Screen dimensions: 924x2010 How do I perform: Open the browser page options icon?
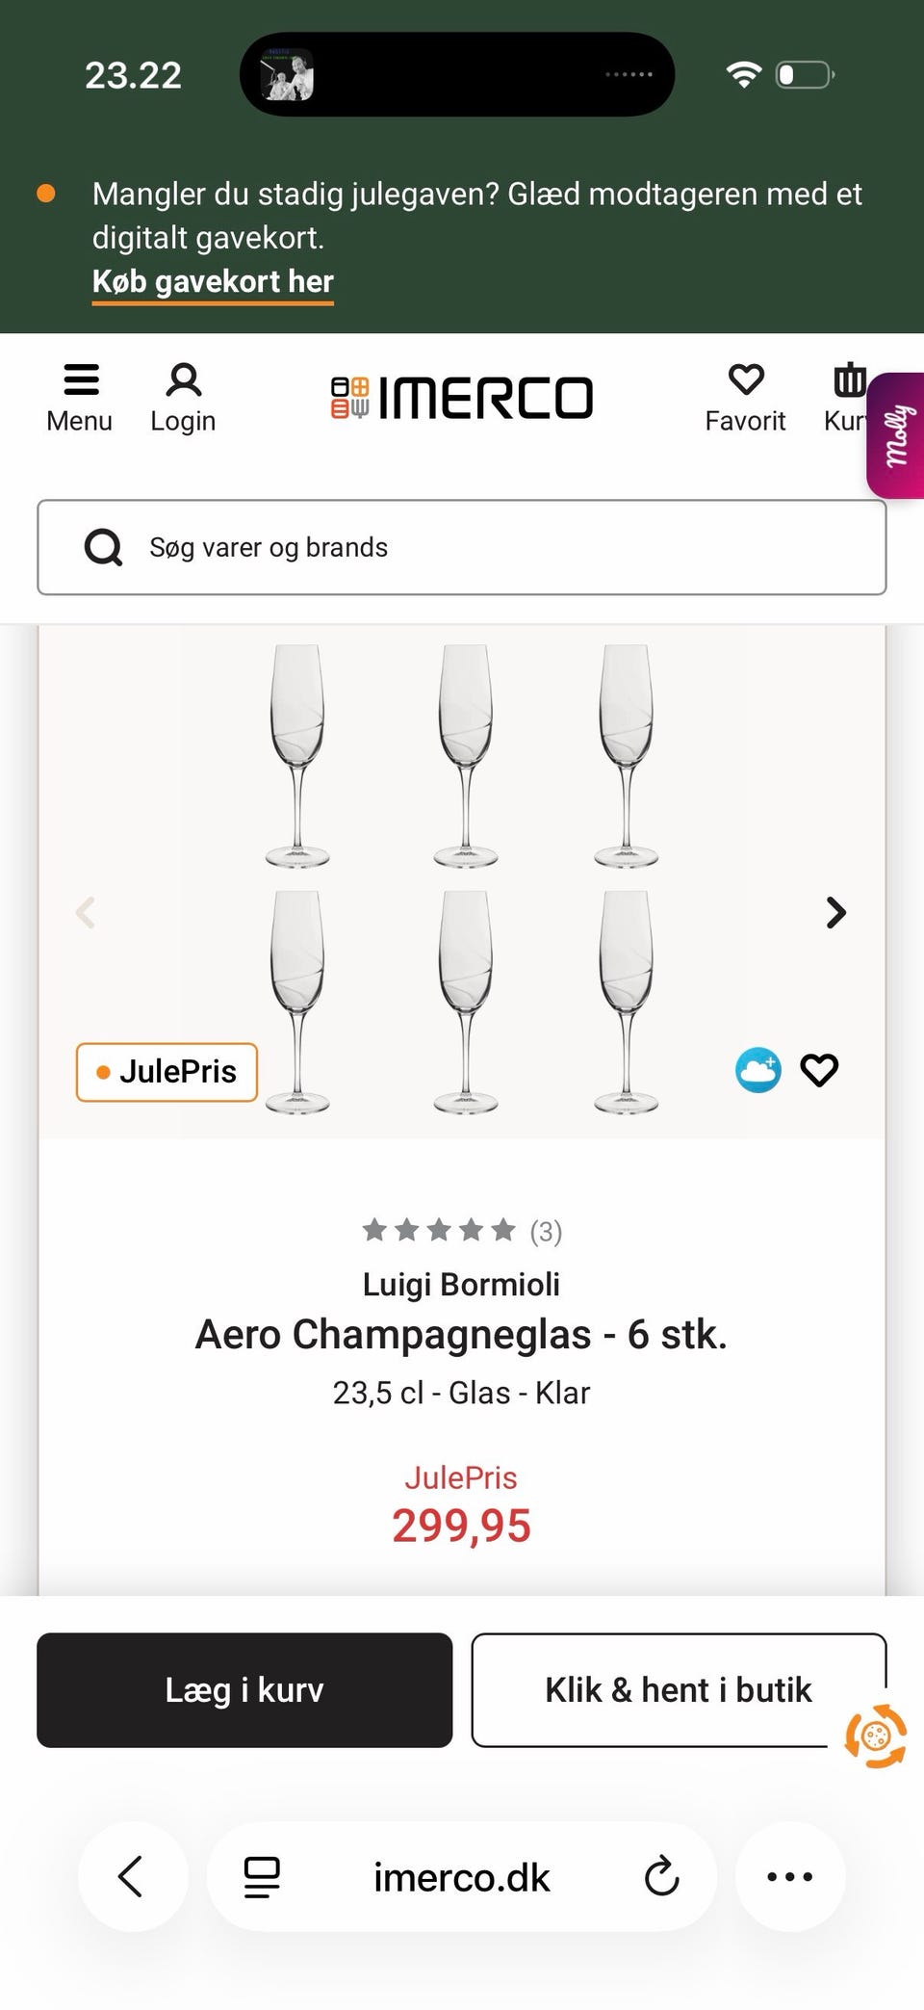pos(262,1876)
